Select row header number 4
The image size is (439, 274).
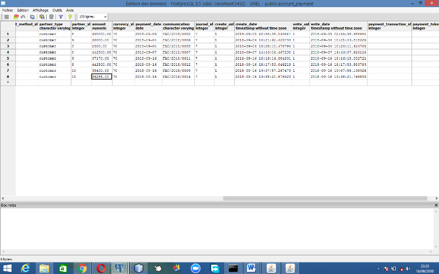(8, 52)
